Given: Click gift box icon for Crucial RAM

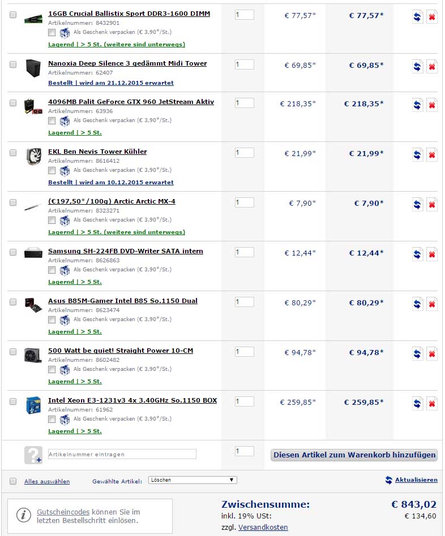Looking at the screenshot, I should click(65, 33).
